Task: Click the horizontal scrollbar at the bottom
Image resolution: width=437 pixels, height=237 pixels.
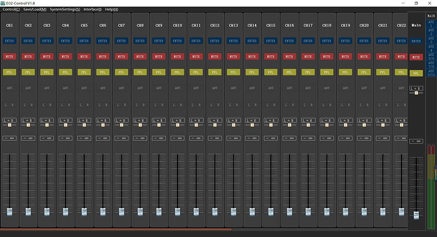Action: (116, 230)
